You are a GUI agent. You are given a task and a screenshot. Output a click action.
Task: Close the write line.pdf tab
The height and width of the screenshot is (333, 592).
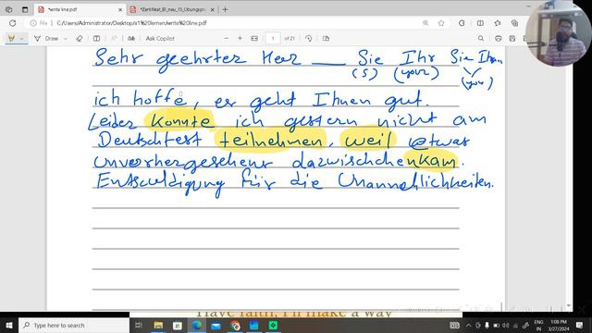pyautogui.click(x=120, y=10)
